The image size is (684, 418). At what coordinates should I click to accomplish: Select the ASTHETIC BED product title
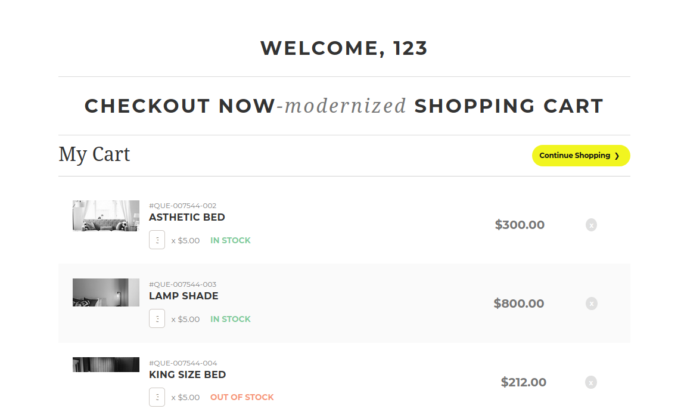click(x=186, y=218)
